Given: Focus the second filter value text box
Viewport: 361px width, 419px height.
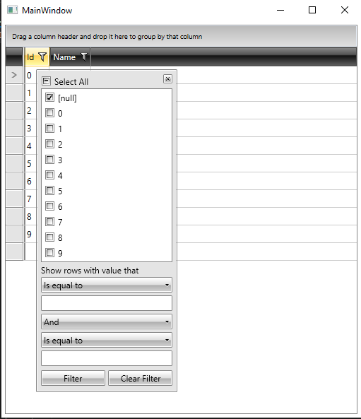Looking at the screenshot, I should [x=107, y=358].
